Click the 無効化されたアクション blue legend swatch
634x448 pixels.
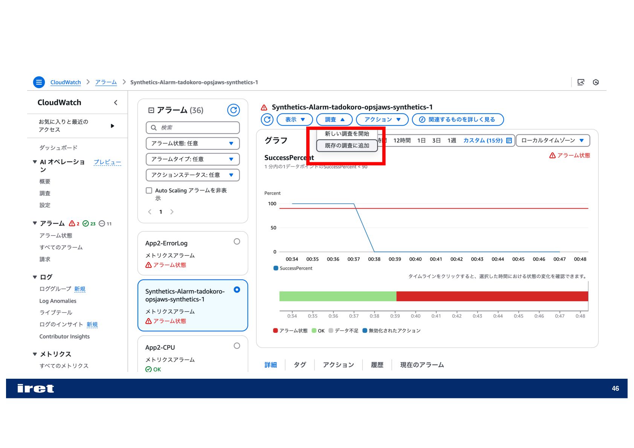pos(365,331)
